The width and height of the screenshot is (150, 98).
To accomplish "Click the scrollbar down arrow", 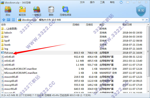I will 148,92.
